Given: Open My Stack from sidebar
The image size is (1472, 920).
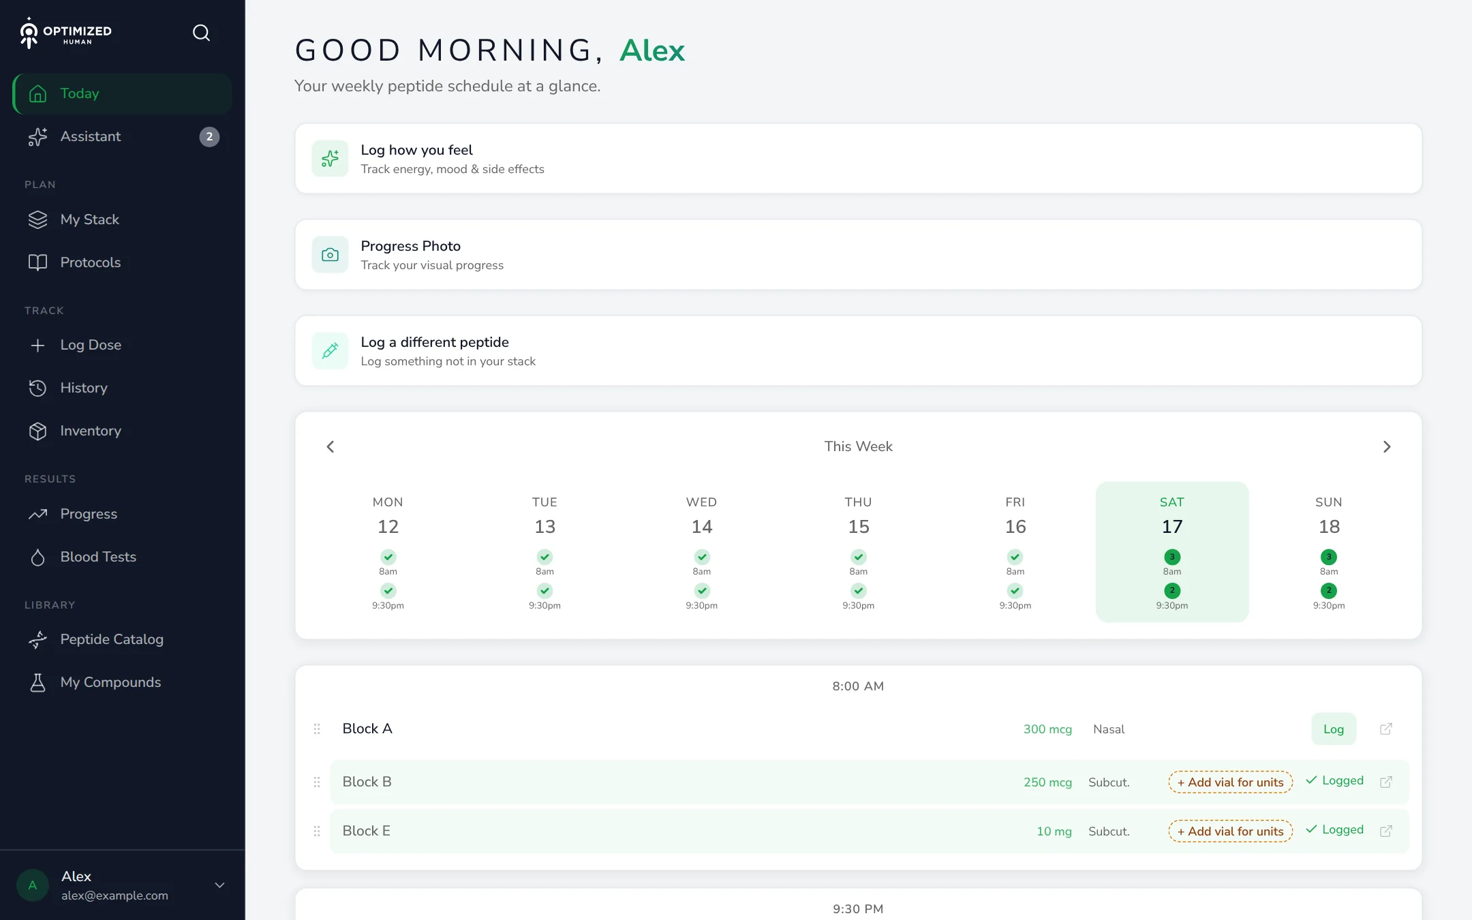Looking at the screenshot, I should click(x=123, y=219).
